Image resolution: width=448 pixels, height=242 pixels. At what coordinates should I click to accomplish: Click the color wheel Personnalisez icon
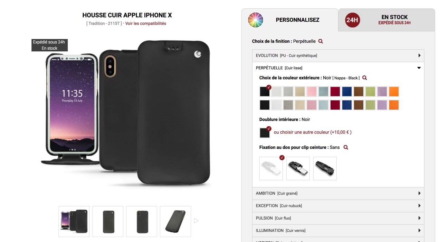tap(256, 20)
